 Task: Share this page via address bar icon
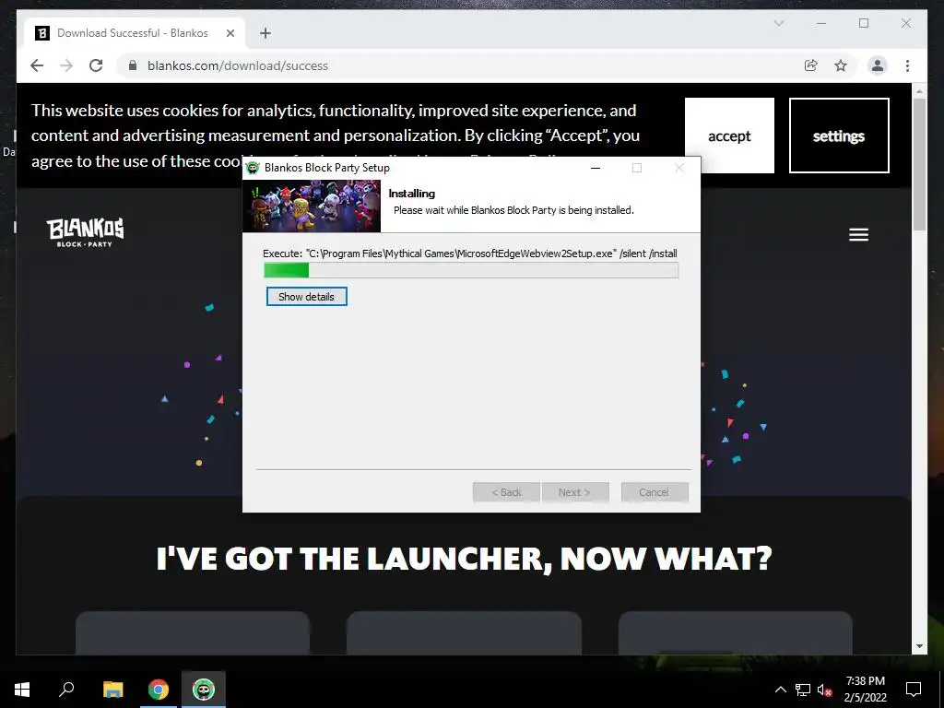point(811,65)
